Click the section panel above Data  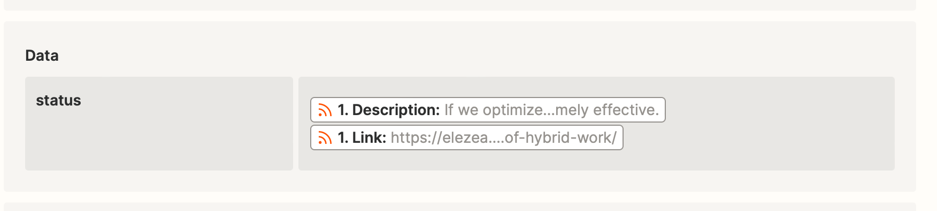tap(460, 5)
